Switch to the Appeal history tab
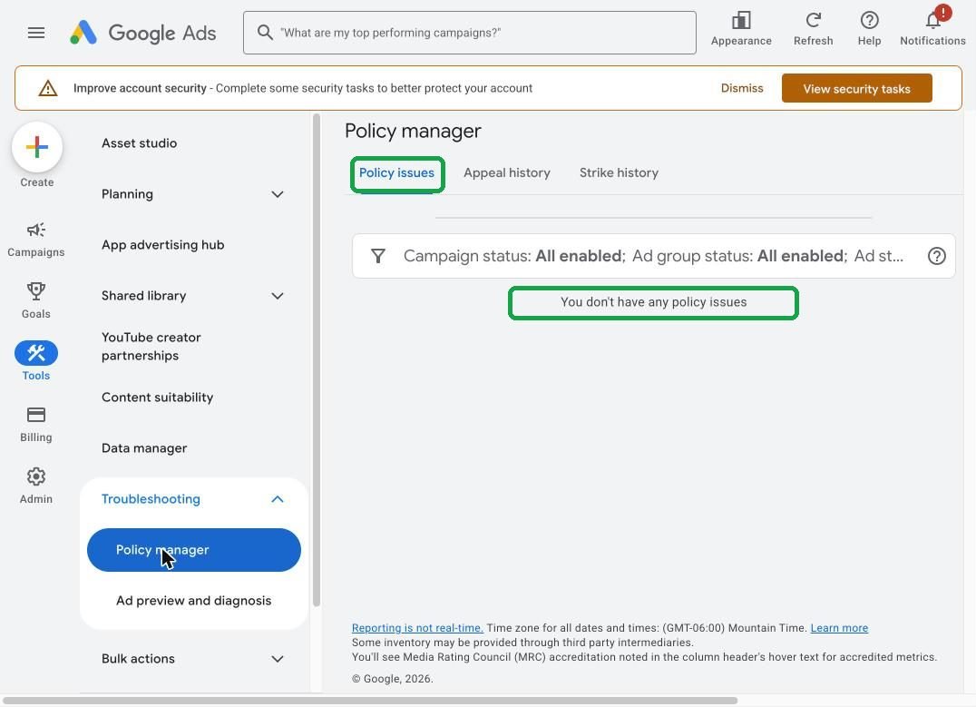 tap(507, 173)
